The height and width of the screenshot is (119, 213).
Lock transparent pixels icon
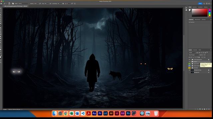pos(192,57)
